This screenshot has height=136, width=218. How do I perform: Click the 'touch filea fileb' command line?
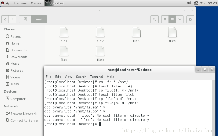[90, 94]
